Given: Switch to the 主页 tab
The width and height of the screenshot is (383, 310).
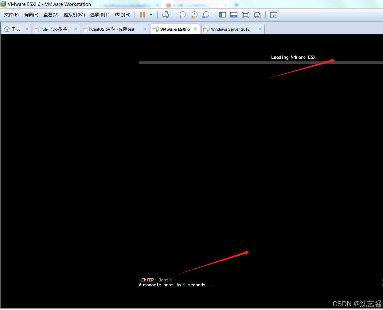Looking at the screenshot, I should pyautogui.click(x=16, y=29).
